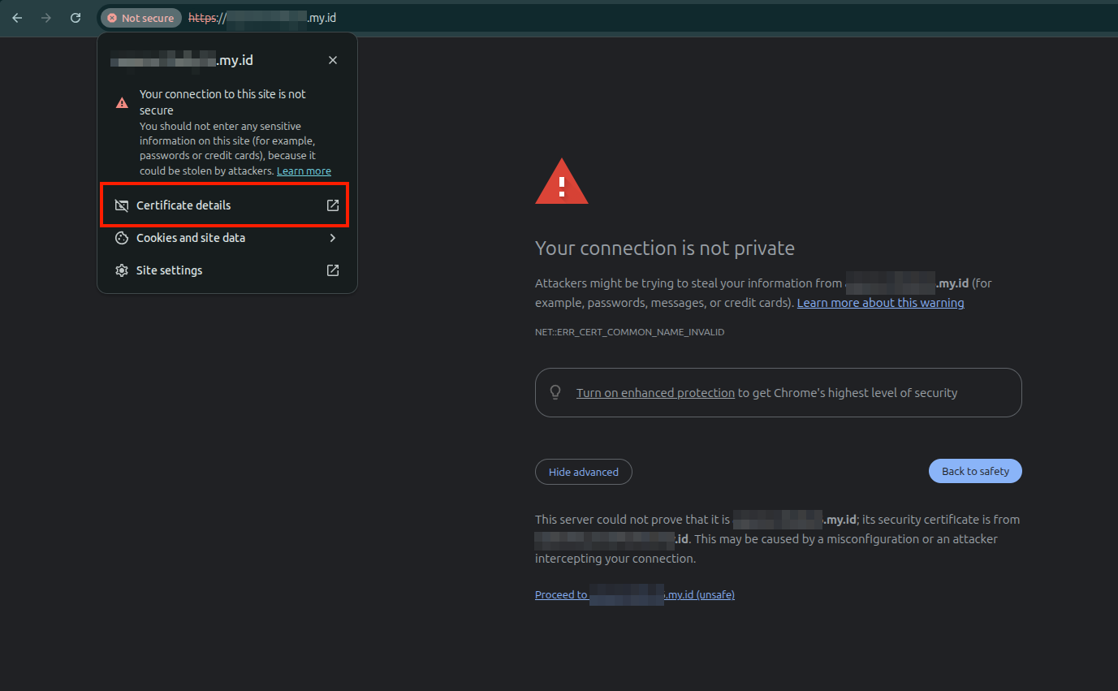
Task: Open Learn more about this warning
Action: (x=880, y=302)
